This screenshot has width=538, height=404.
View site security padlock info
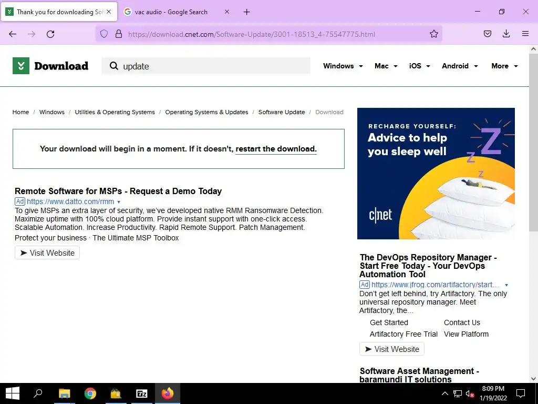click(119, 34)
